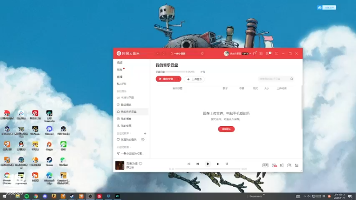Image resolution: width=356 pixels, height=200 pixels.
Task: Open the sound effects icon
Action: [x=274, y=165]
